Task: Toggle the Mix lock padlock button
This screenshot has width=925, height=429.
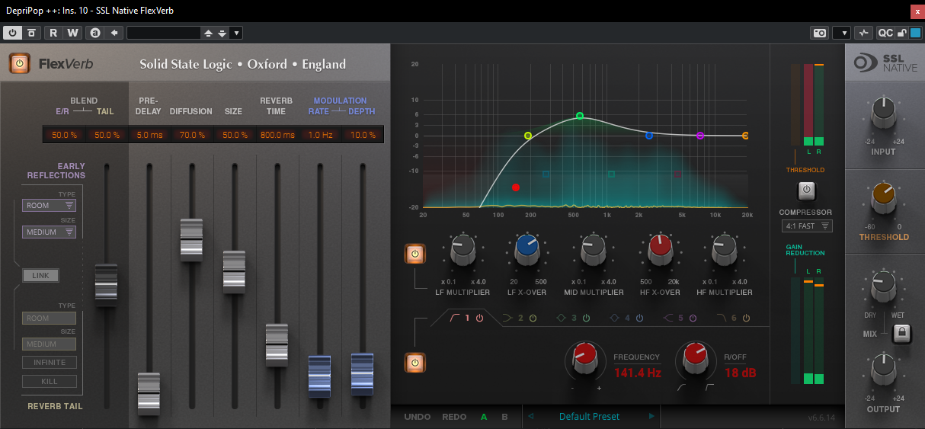Action: point(902,333)
